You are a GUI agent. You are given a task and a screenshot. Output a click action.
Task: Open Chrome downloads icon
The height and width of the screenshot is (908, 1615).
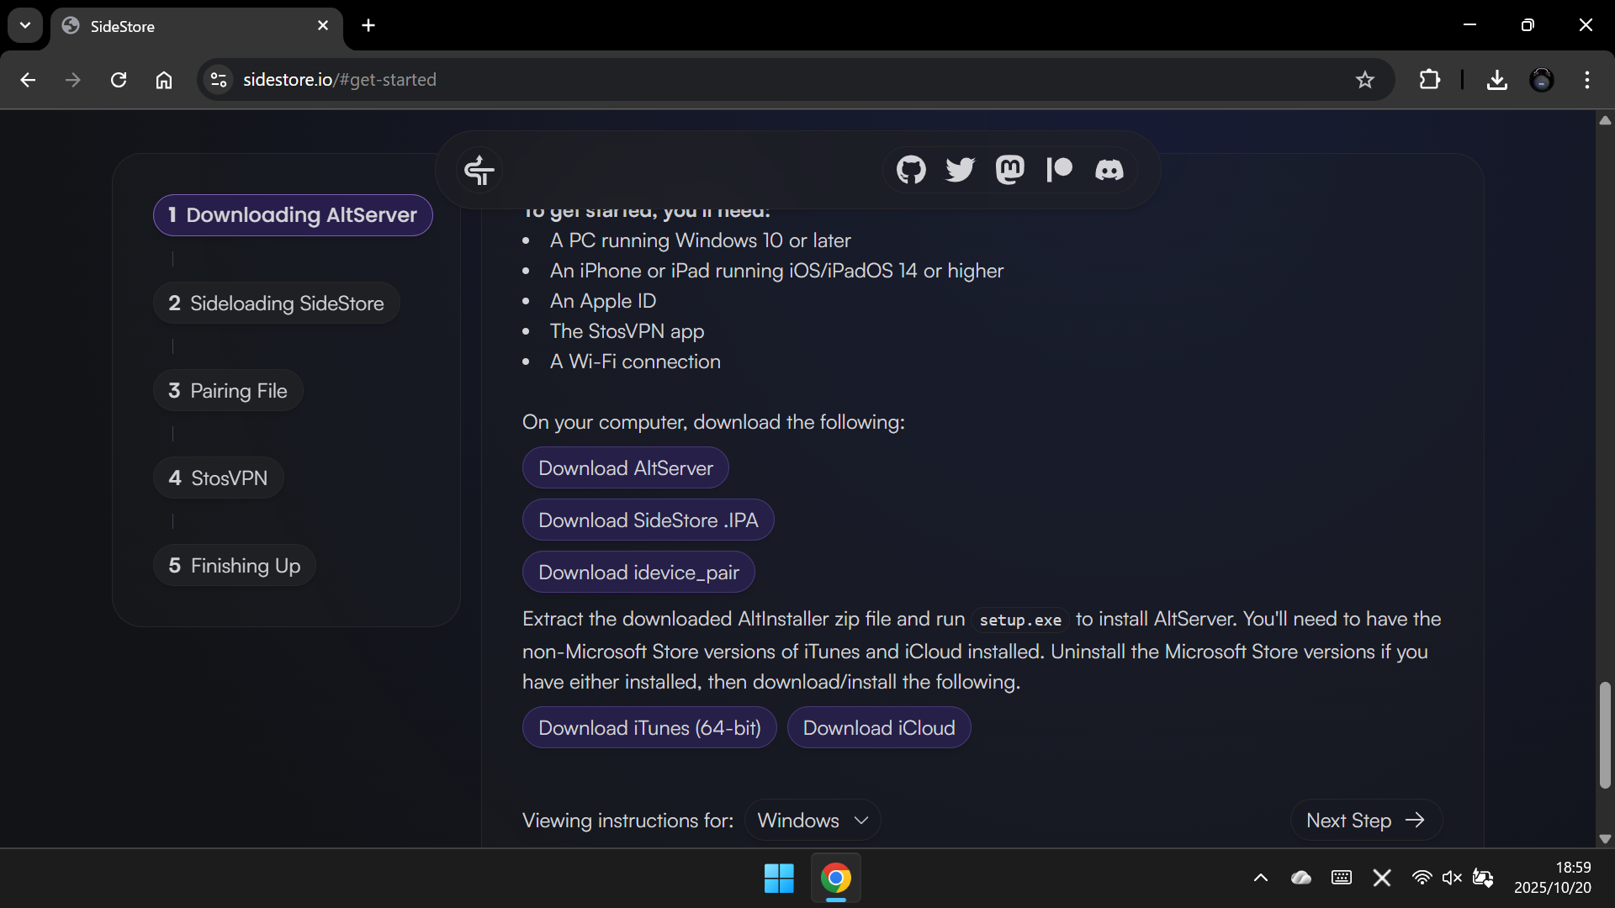(1496, 80)
